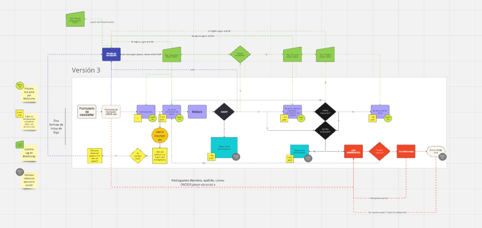Click the 'Versión 3' frame title
Image resolution: width=482 pixels, height=228 pixels.
click(86, 70)
